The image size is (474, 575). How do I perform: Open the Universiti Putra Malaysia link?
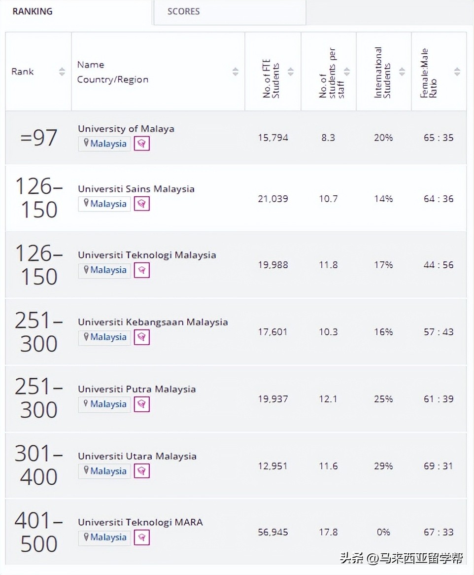coord(136,389)
